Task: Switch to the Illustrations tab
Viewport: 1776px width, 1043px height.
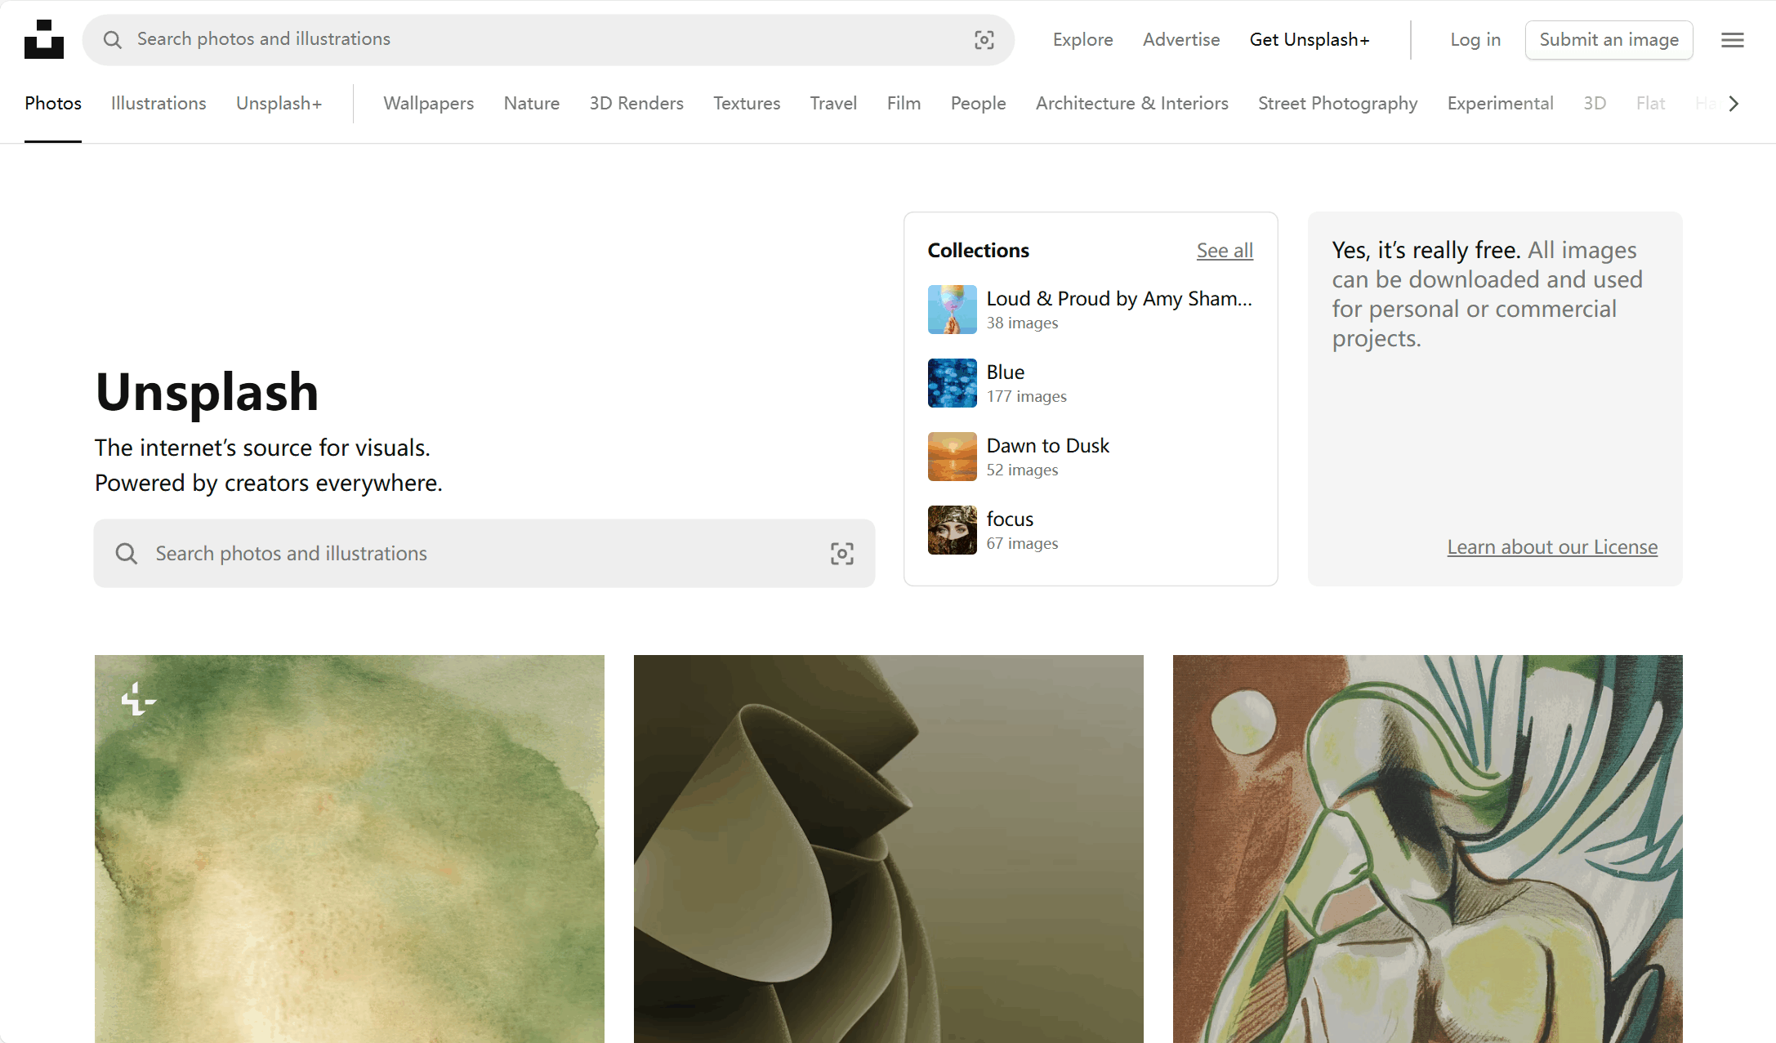Action: click(x=158, y=104)
